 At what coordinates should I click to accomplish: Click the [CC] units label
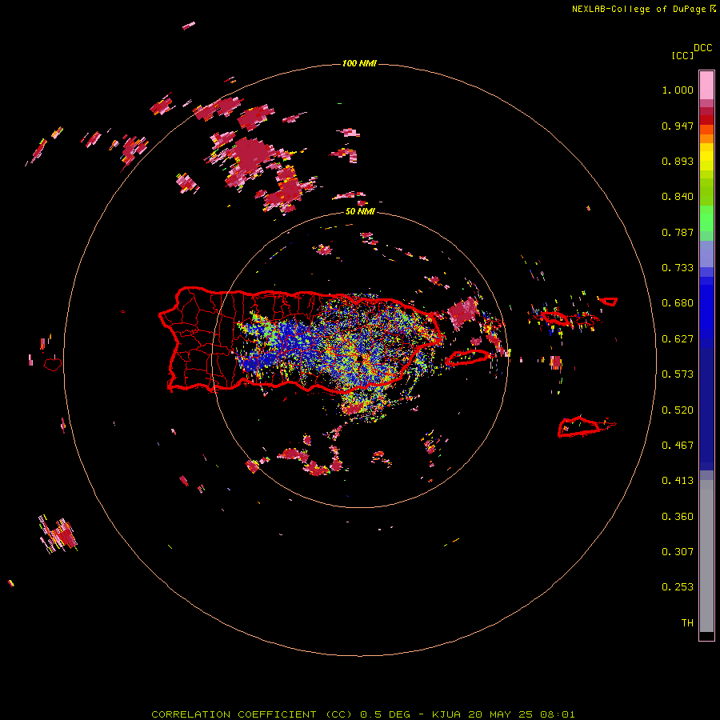[x=682, y=55]
